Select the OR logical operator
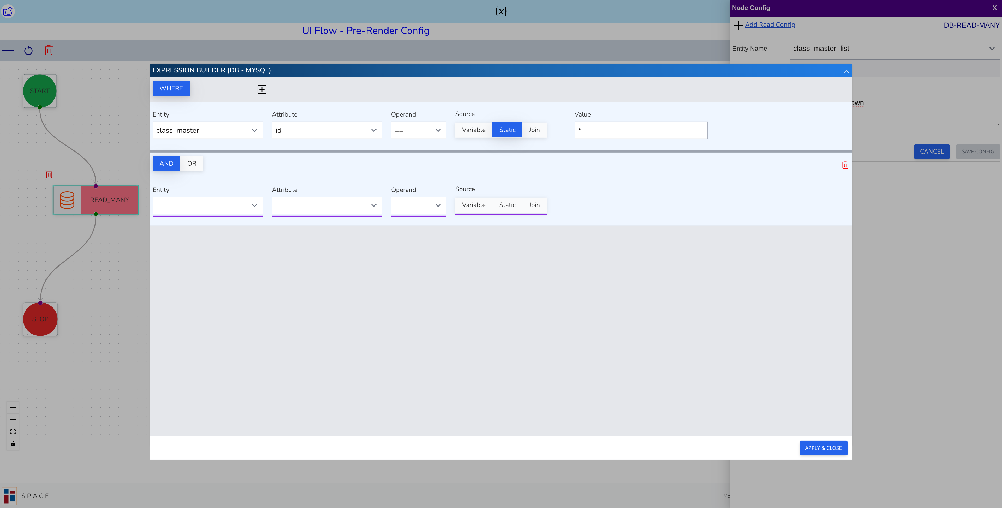The width and height of the screenshot is (1002, 508). click(191, 163)
